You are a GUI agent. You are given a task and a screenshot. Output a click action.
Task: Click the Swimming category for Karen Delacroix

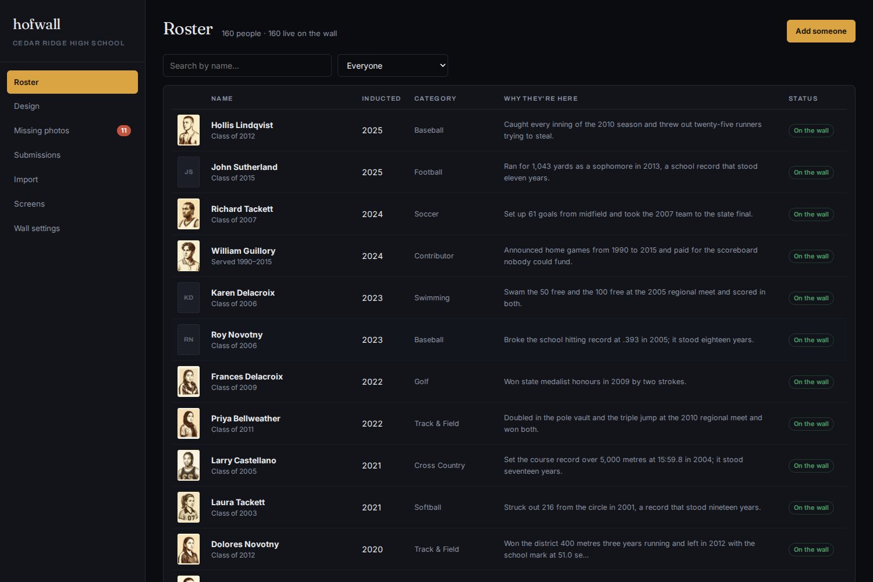[432, 298]
